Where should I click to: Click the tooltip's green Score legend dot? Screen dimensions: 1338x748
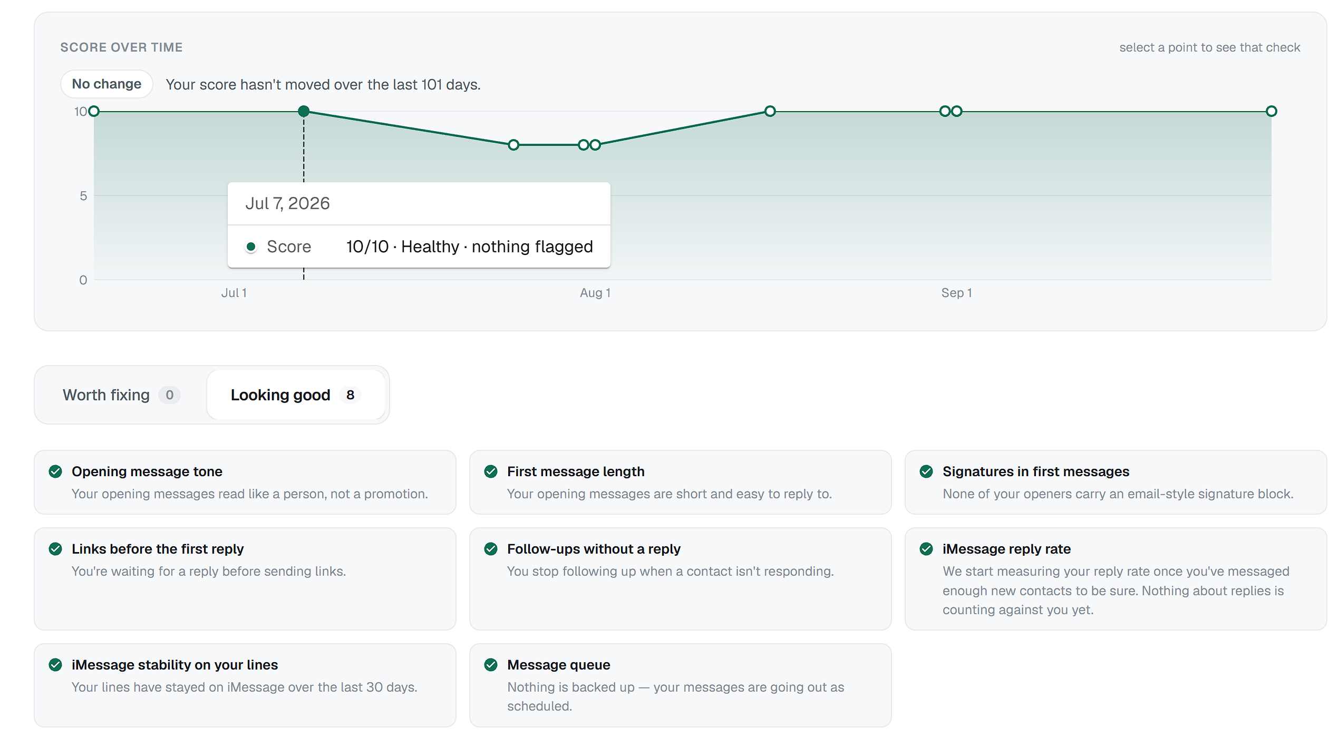(251, 247)
